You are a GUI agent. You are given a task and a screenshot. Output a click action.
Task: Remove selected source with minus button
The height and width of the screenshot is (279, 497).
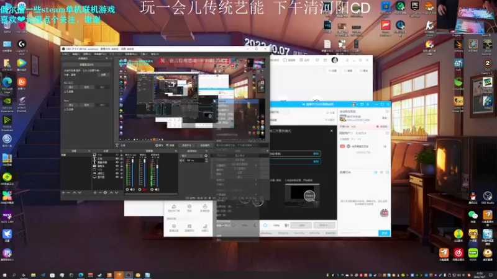[100, 192]
